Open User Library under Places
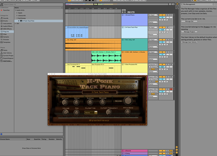 [7, 53]
